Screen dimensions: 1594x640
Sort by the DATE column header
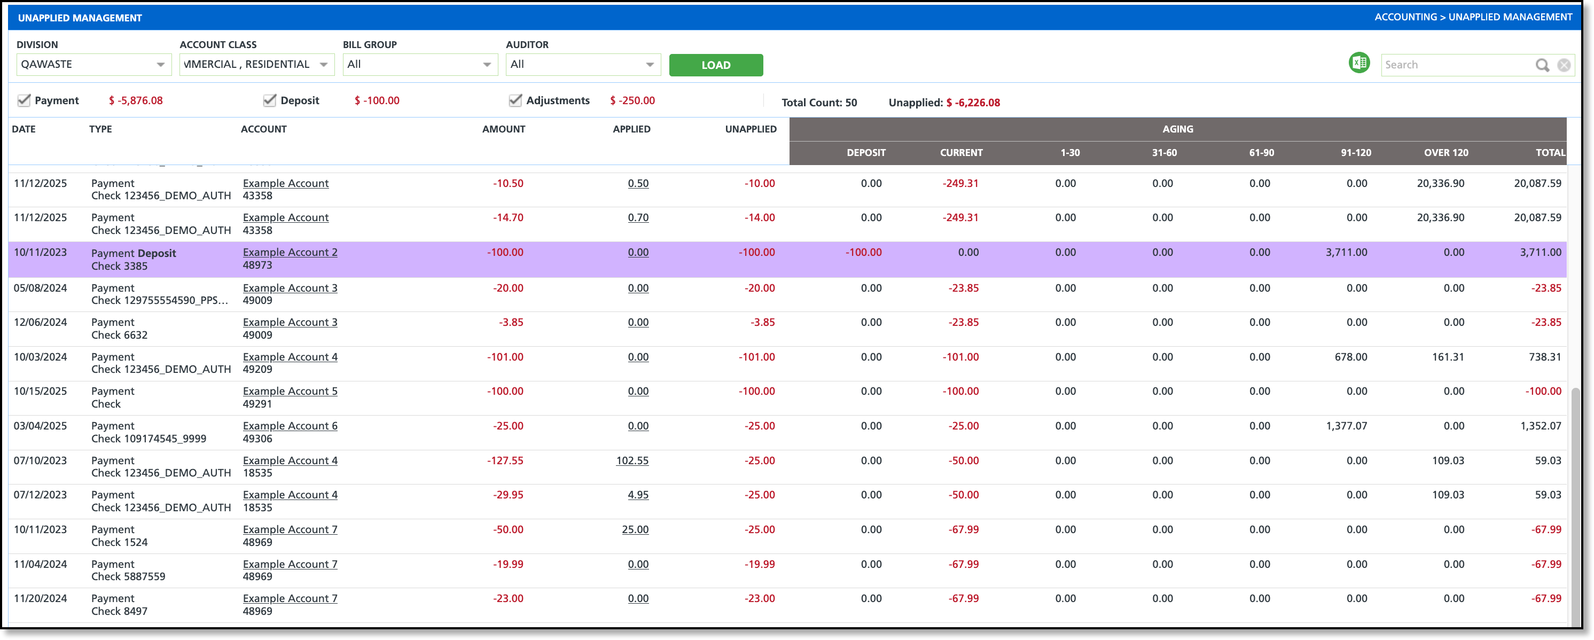pos(24,129)
